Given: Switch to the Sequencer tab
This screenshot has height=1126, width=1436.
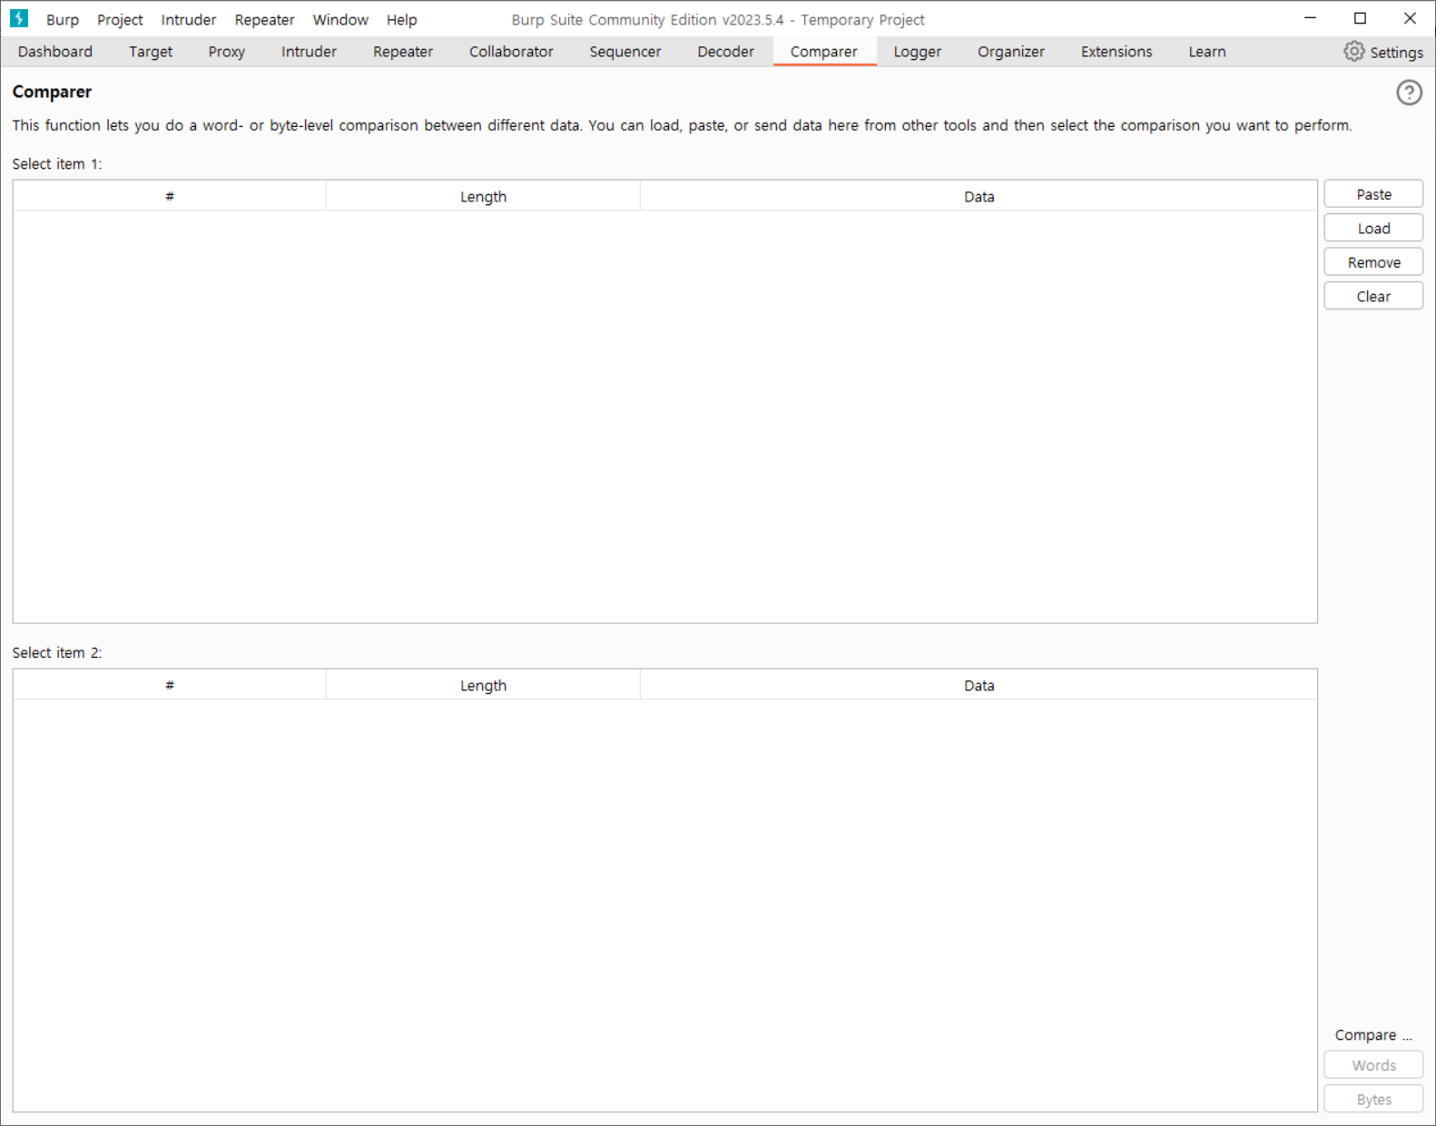Looking at the screenshot, I should click(x=625, y=52).
